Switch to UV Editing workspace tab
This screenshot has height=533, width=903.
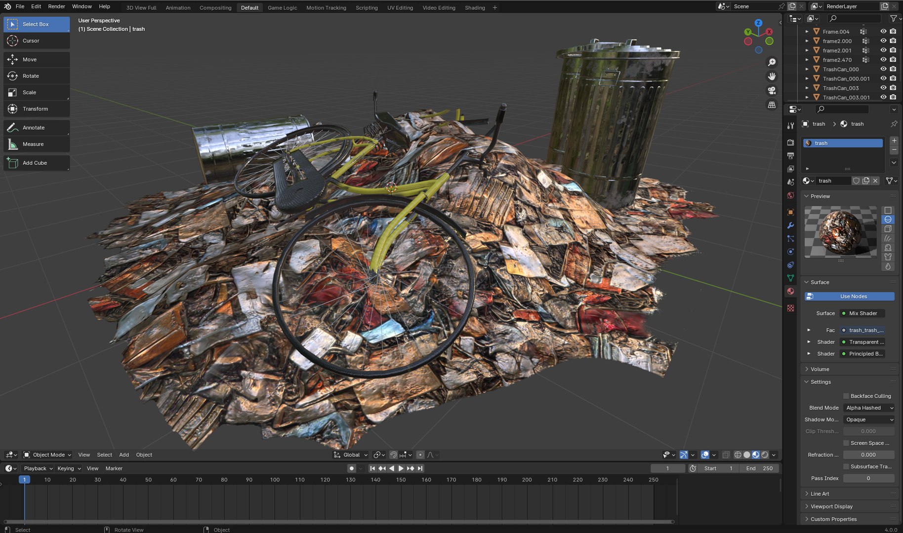[x=400, y=7]
